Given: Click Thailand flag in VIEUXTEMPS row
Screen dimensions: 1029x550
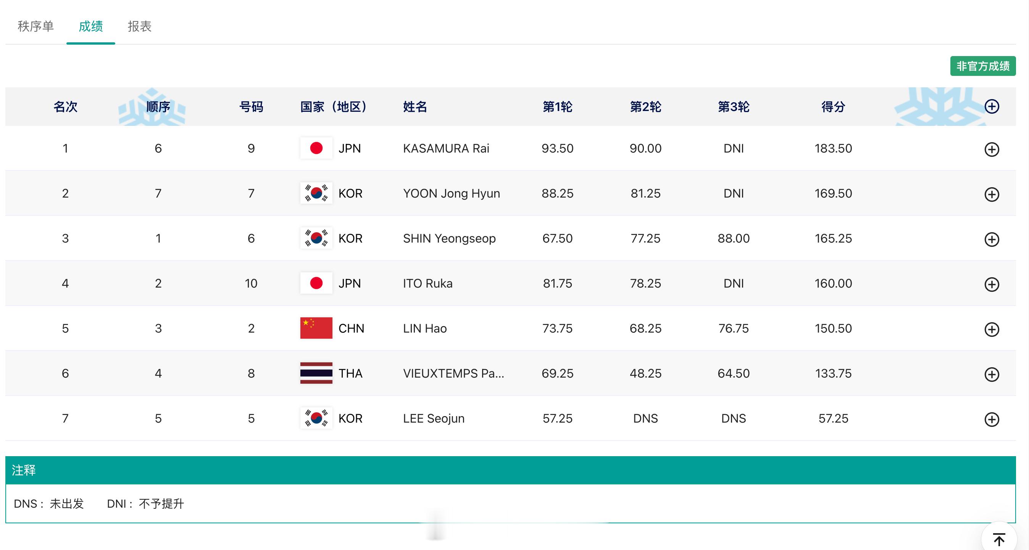Looking at the screenshot, I should coord(316,373).
